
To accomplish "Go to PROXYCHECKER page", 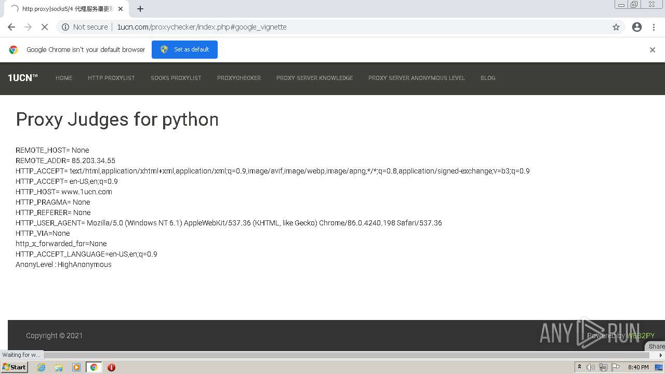I will (239, 78).
